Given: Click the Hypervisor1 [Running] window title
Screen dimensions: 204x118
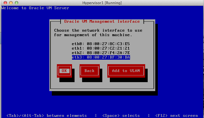Looking at the screenshot, I should tap(102, 3).
